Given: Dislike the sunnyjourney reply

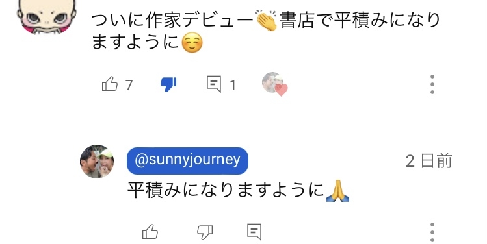Looking at the screenshot, I should click(205, 232).
